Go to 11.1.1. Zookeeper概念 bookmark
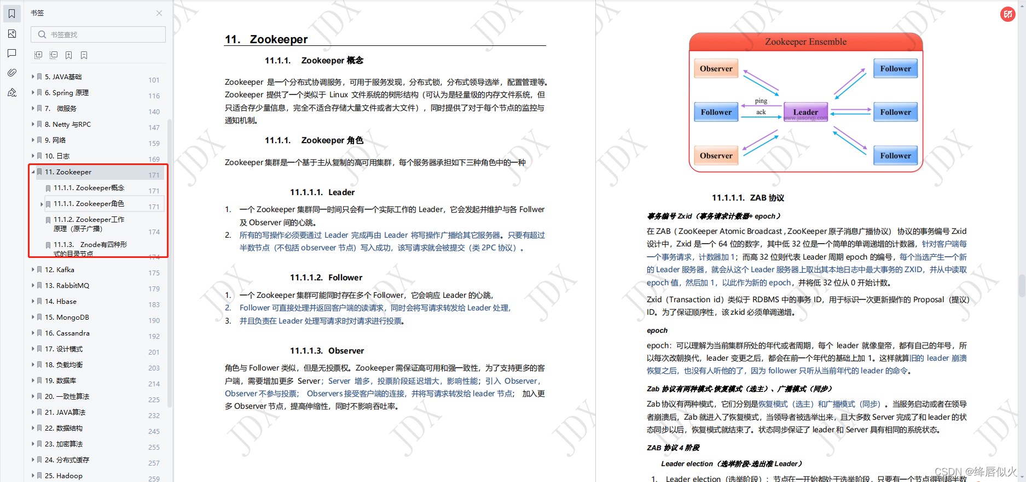Viewport: 1026px width, 482px height. click(89, 187)
